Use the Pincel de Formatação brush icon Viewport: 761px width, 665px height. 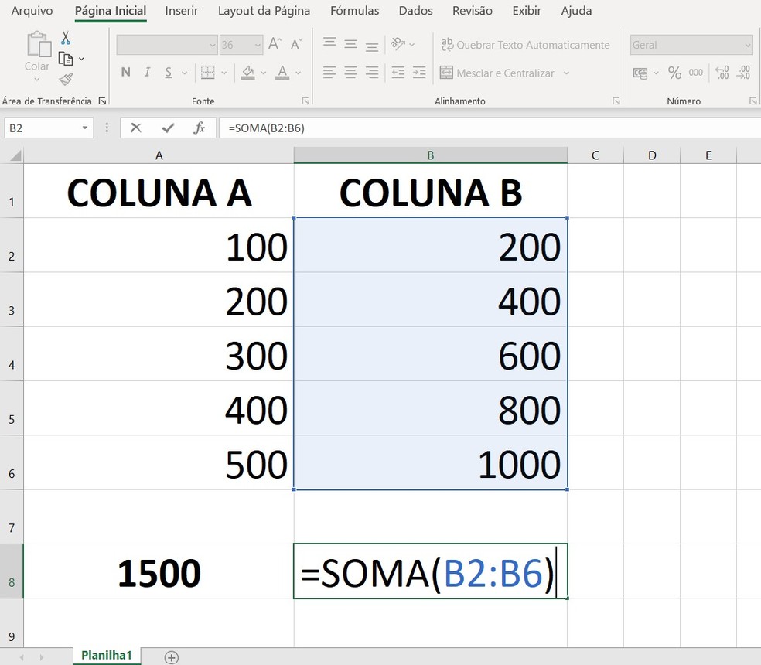tap(66, 79)
